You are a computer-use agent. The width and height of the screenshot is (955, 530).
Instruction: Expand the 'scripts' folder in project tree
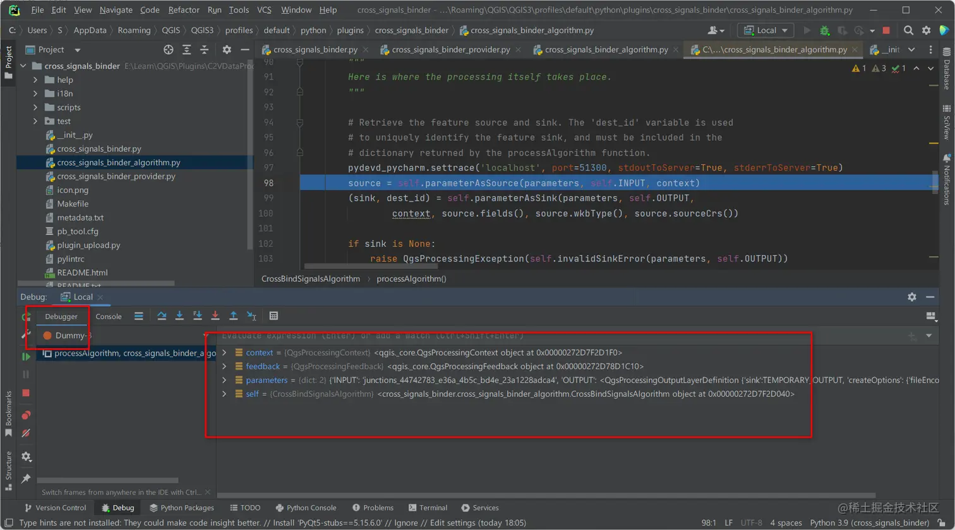coord(36,107)
